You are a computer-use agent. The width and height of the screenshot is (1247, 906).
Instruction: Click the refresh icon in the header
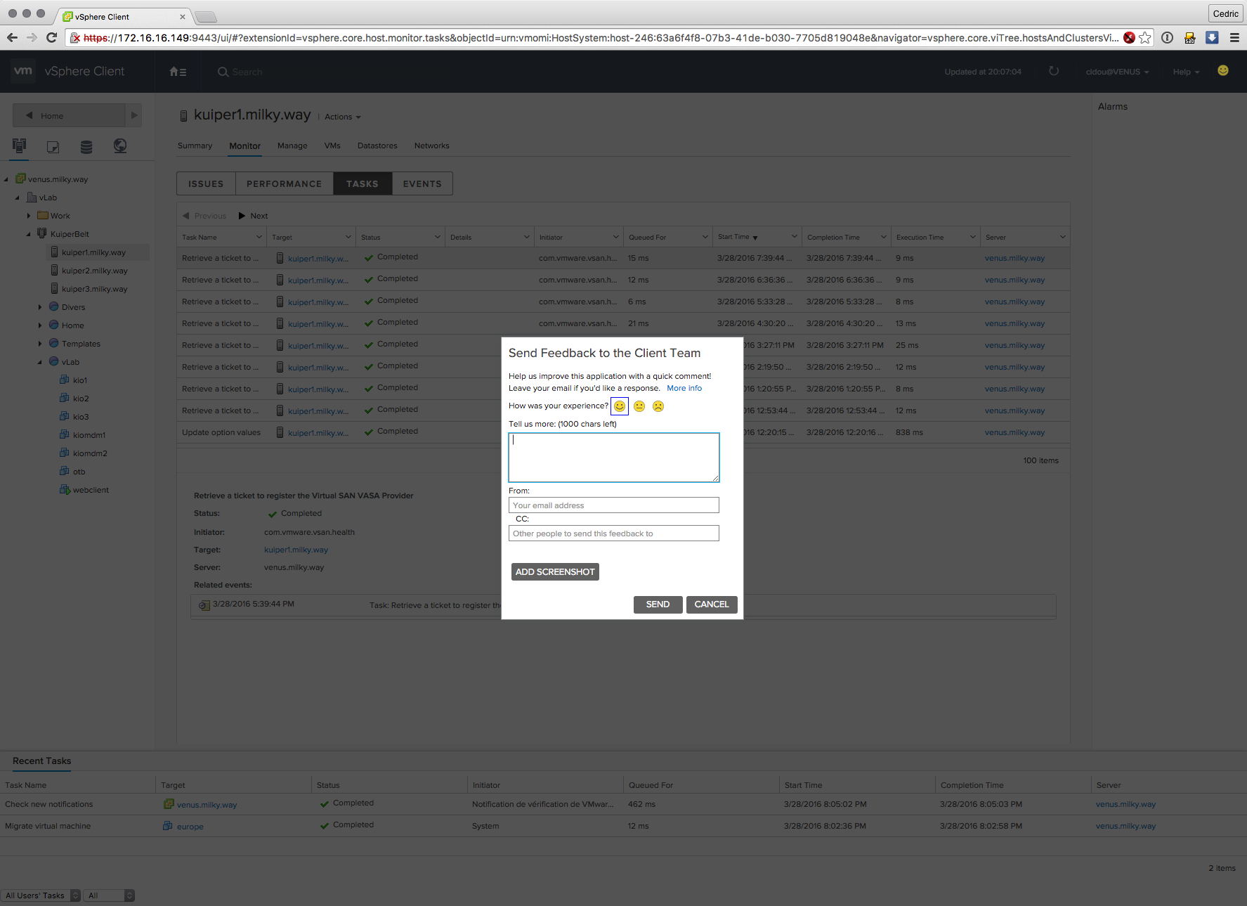click(x=1053, y=71)
